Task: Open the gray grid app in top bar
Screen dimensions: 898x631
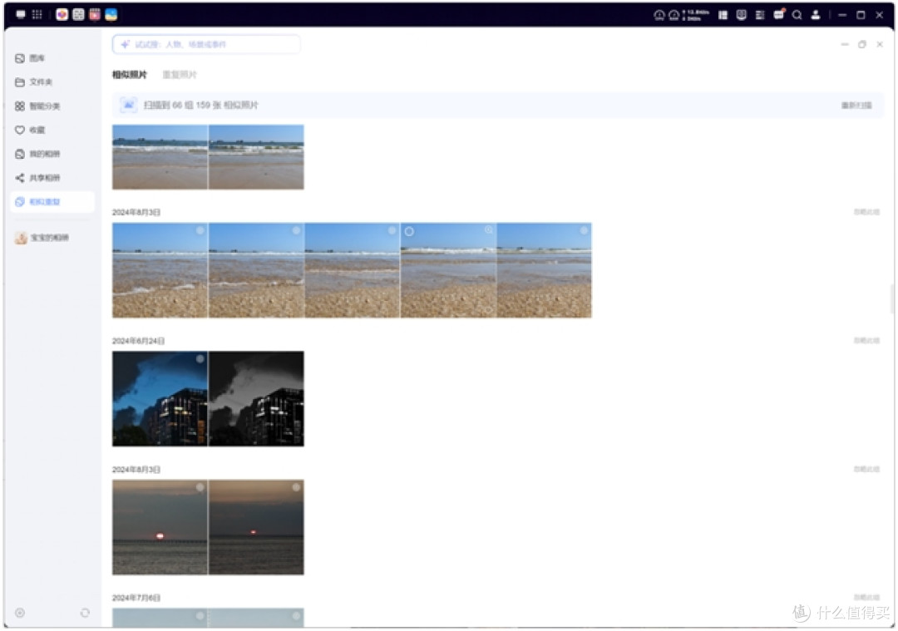Action: [78, 14]
